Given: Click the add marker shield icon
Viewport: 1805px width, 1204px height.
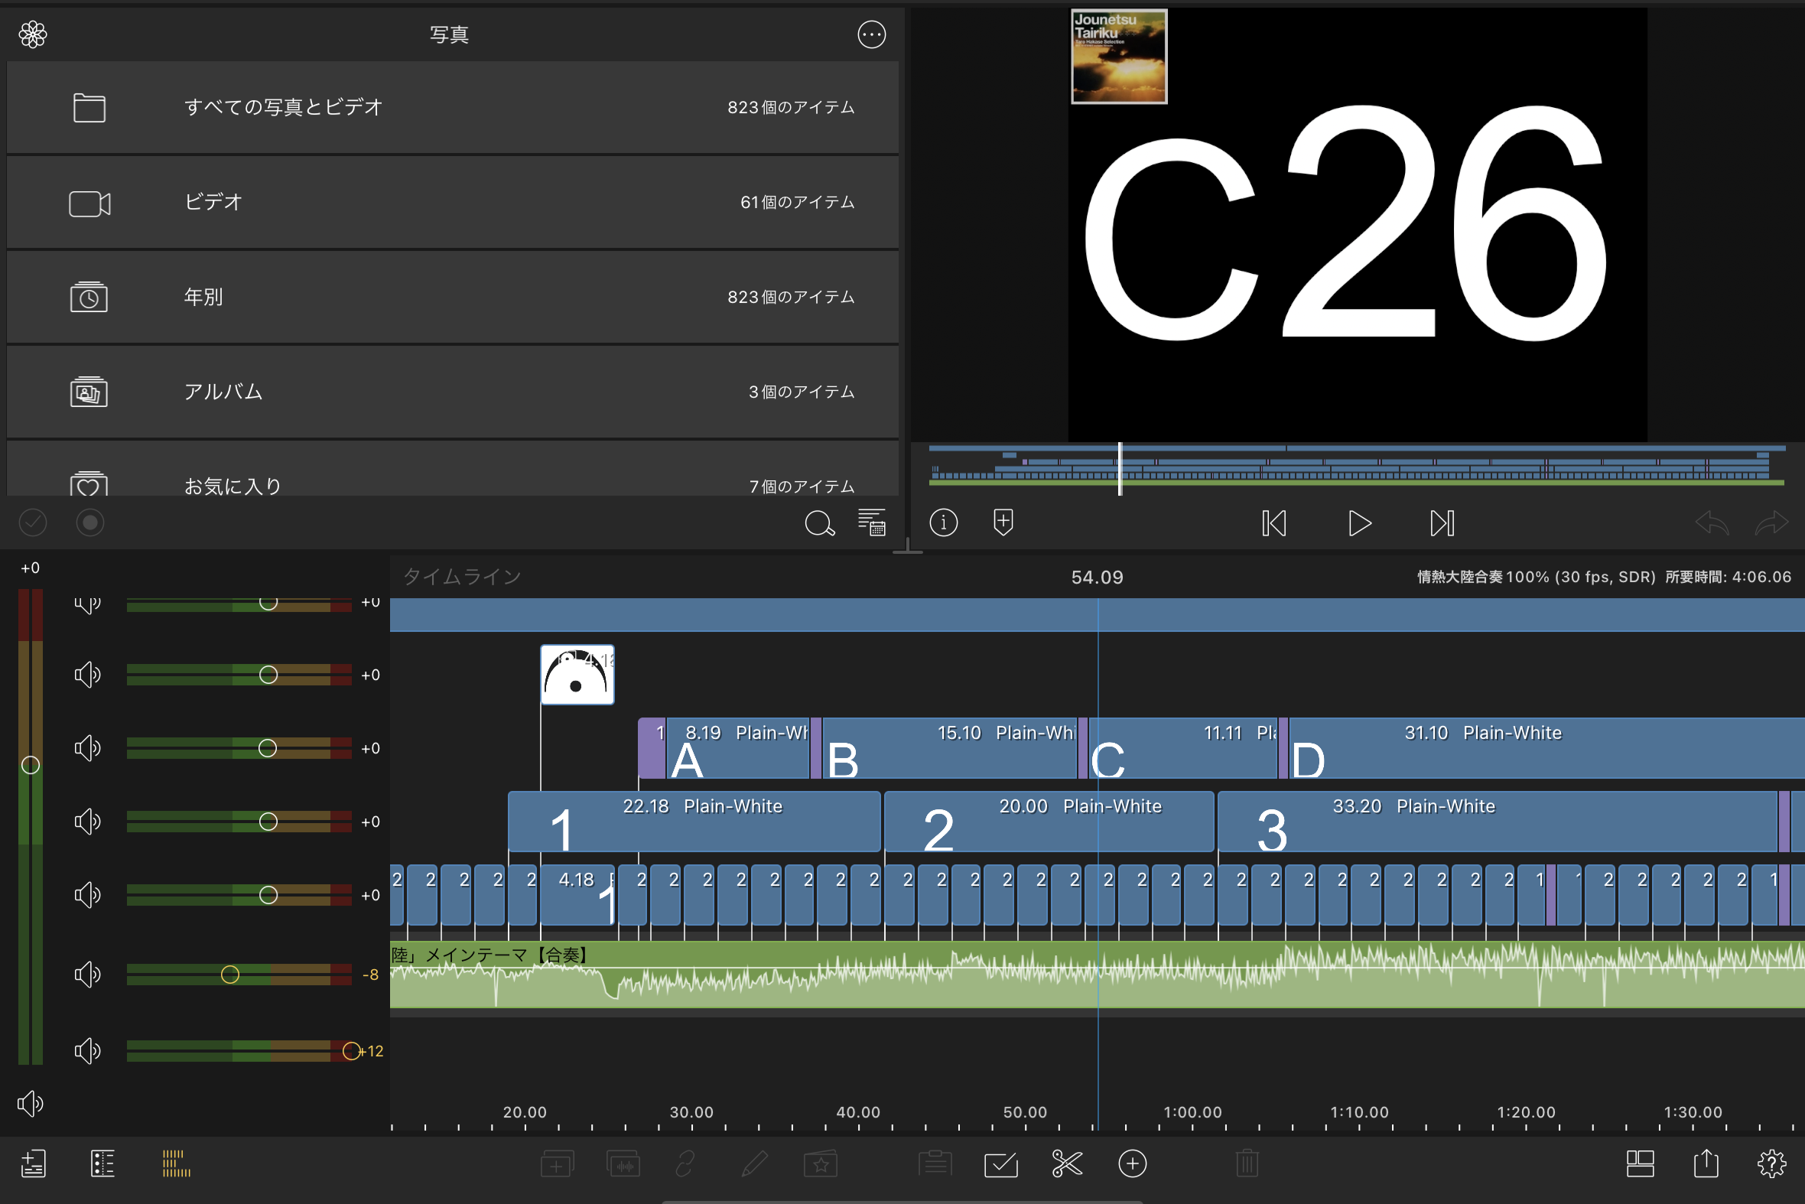Looking at the screenshot, I should coord(1003,523).
